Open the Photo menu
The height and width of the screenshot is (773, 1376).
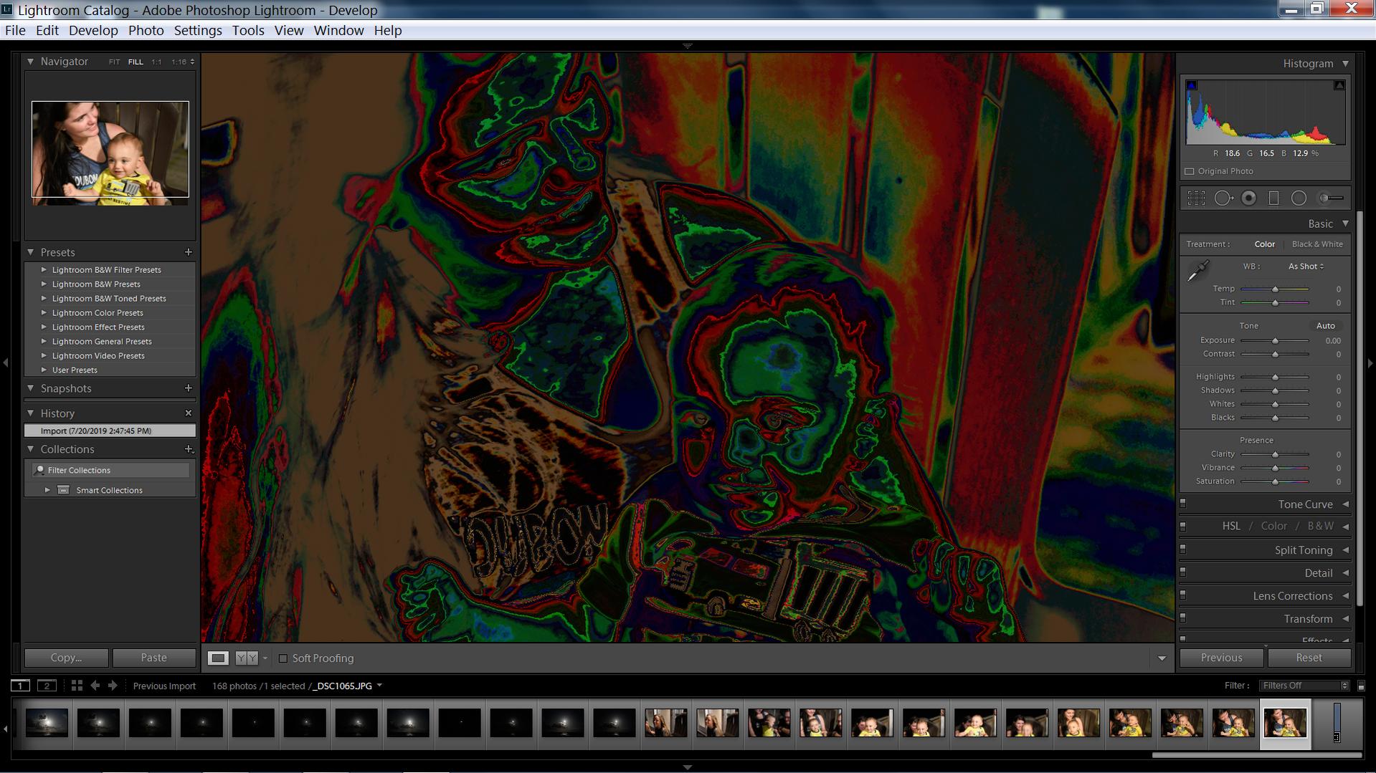[x=146, y=30]
